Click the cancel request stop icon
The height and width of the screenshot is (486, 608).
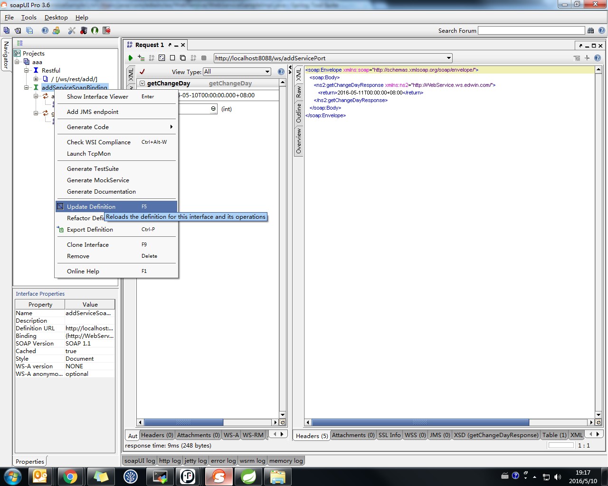tap(204, 58)
